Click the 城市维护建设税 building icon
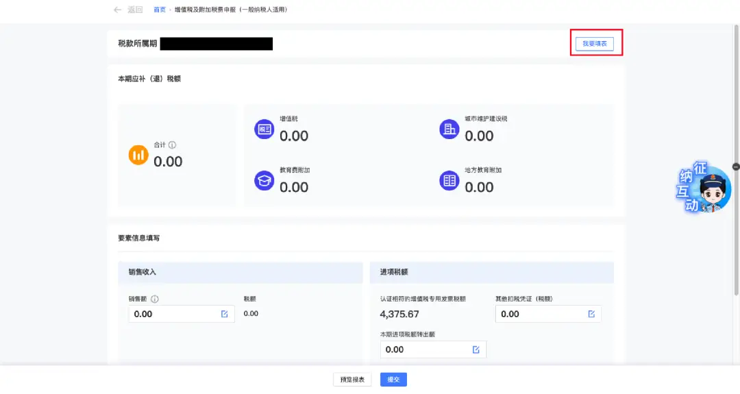This screenshot has height=394, width=740. click(x=449, y=129)
